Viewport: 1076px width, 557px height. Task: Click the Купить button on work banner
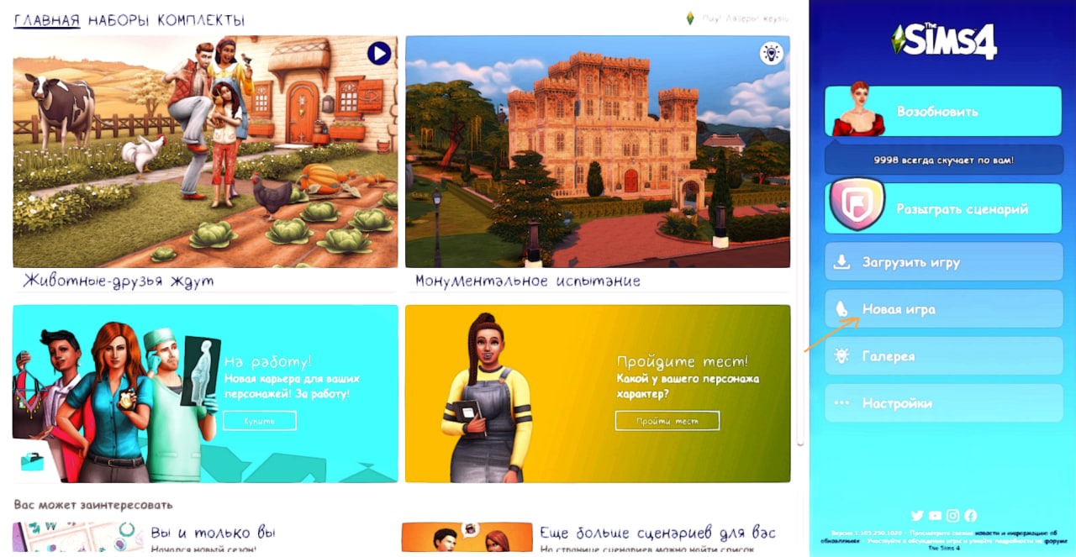pyautogui.click(x=260, y=421)
